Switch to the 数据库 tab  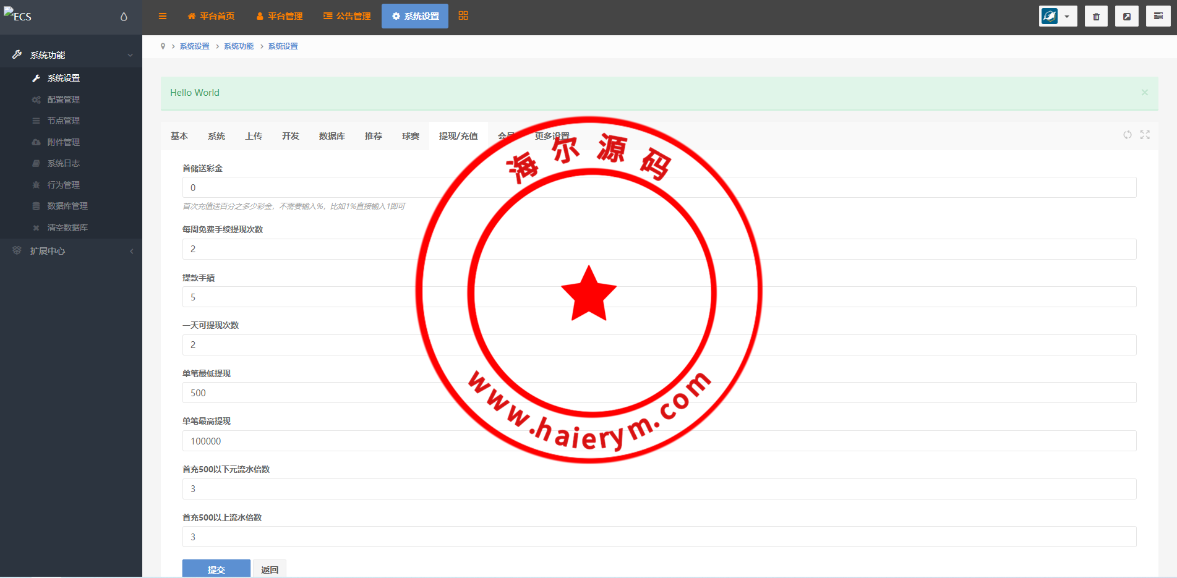[x=332, y=136]
